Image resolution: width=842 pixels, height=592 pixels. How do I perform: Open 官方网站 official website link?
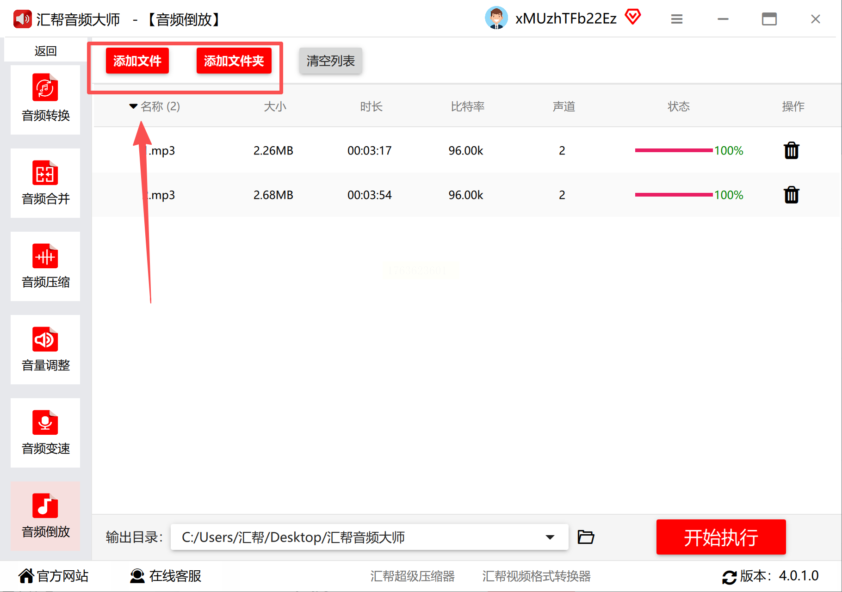pyautogui.click(x=54, y=576)
